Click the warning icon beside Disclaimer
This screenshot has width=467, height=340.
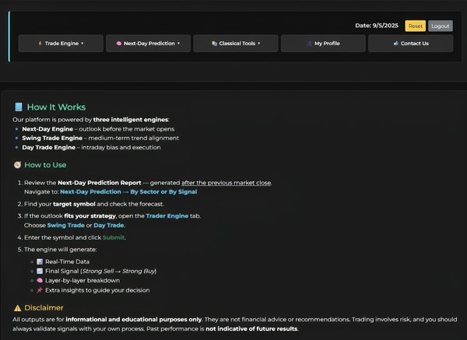17,308
